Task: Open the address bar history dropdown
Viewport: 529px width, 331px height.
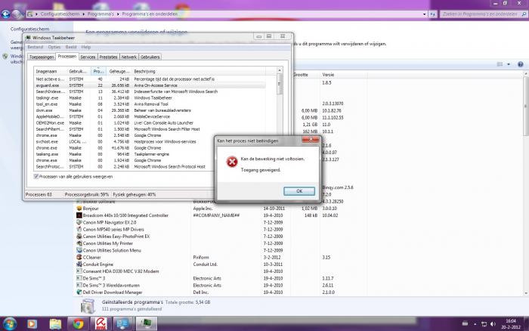Action: pos(425,14)
